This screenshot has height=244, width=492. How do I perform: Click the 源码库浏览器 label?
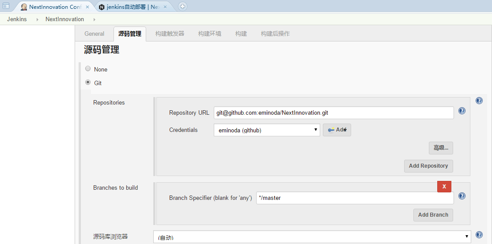click(110, 236)
